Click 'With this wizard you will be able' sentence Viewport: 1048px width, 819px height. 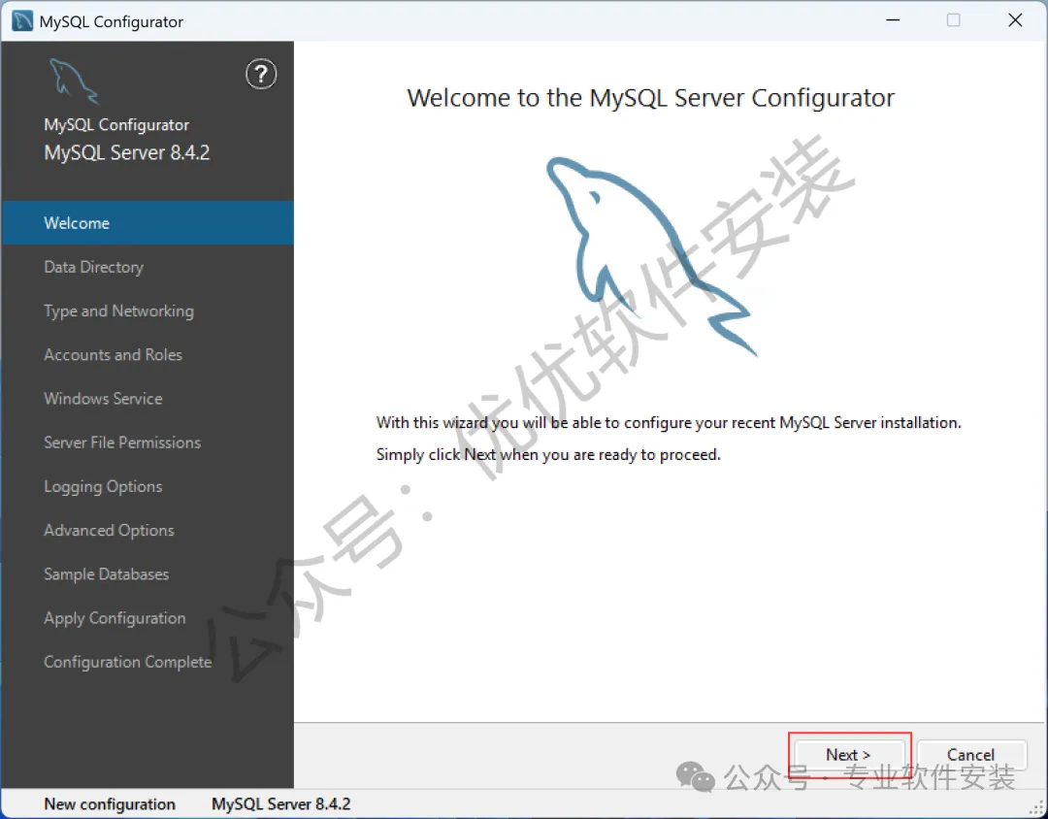click(x=669, y=423)
